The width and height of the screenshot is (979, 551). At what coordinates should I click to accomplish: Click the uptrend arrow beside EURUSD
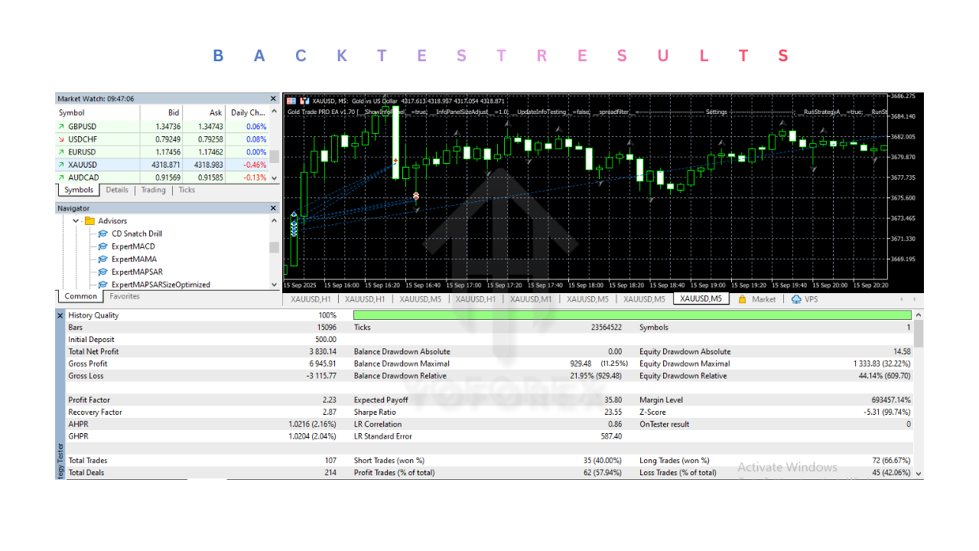[61, 152]
